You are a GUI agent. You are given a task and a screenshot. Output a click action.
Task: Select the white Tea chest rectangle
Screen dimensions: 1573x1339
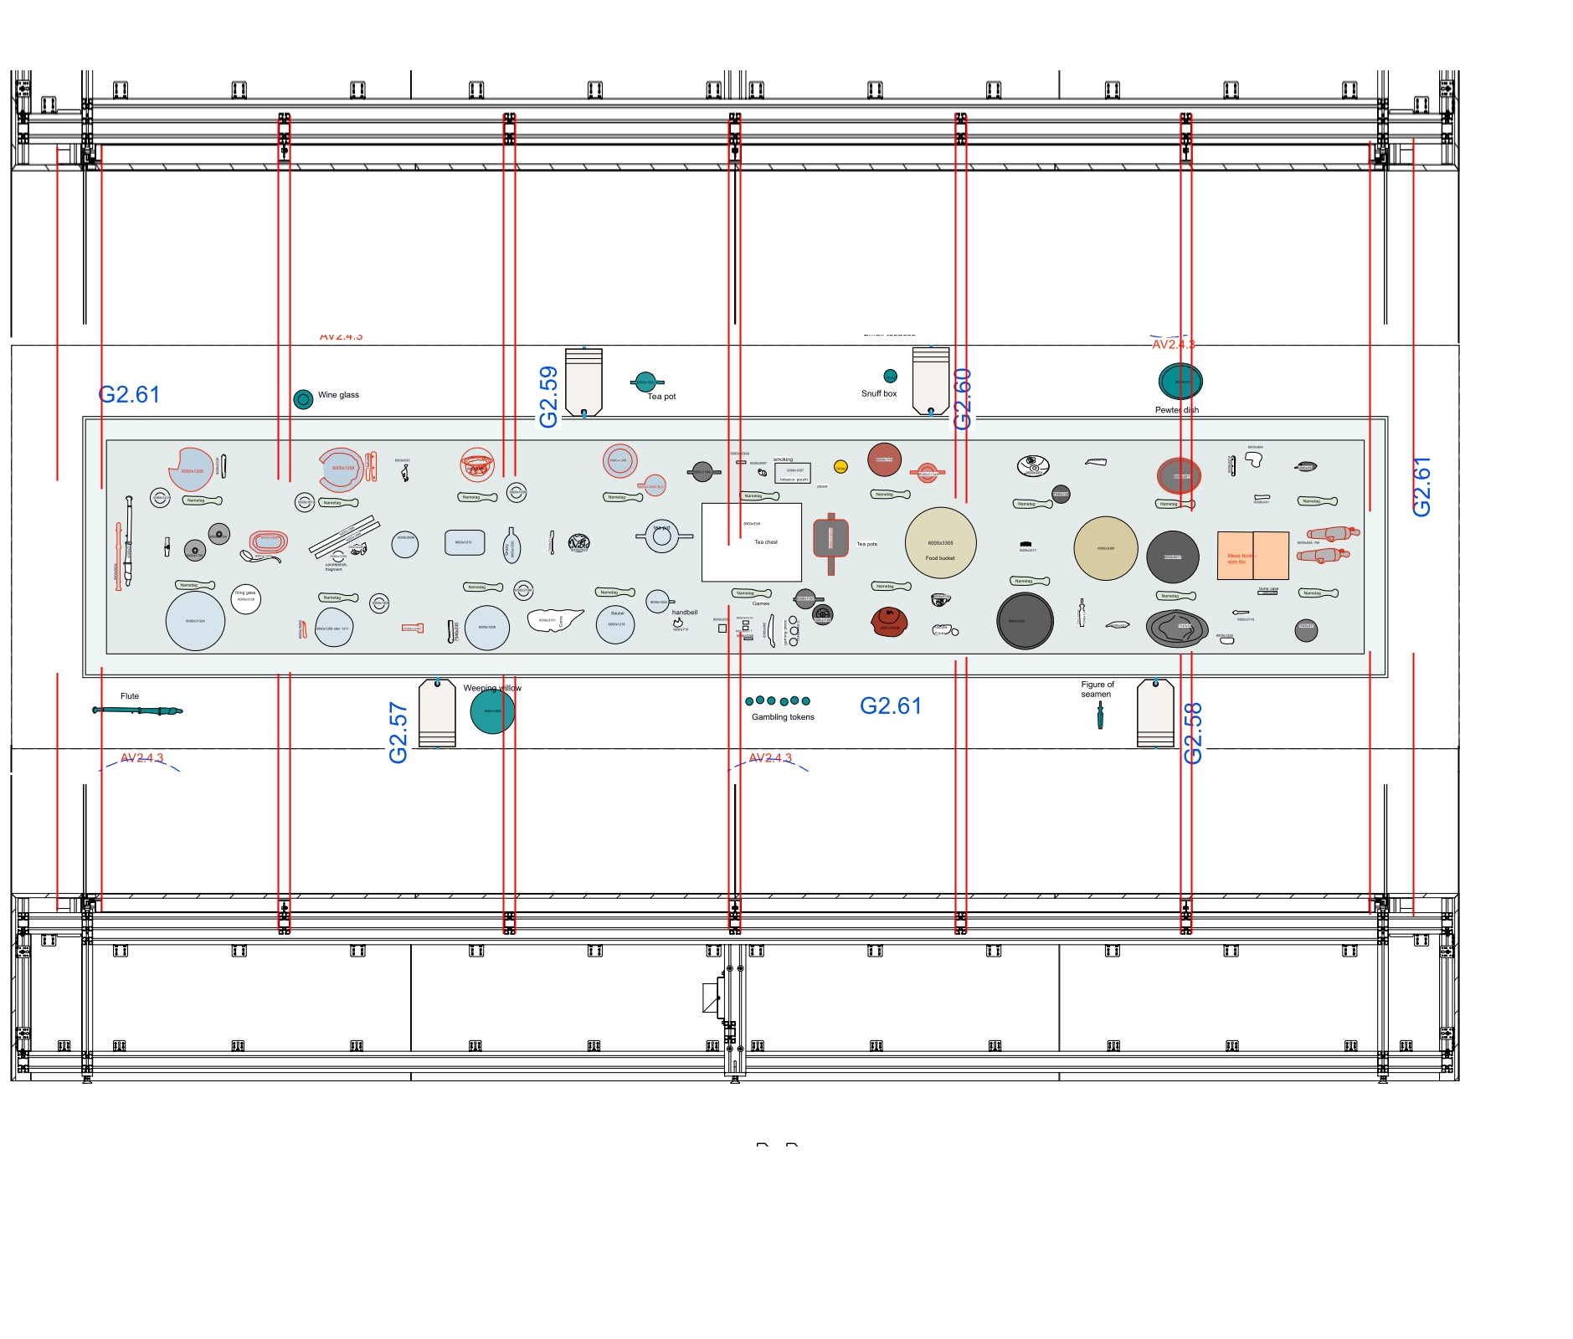click(x=751, y=542)
